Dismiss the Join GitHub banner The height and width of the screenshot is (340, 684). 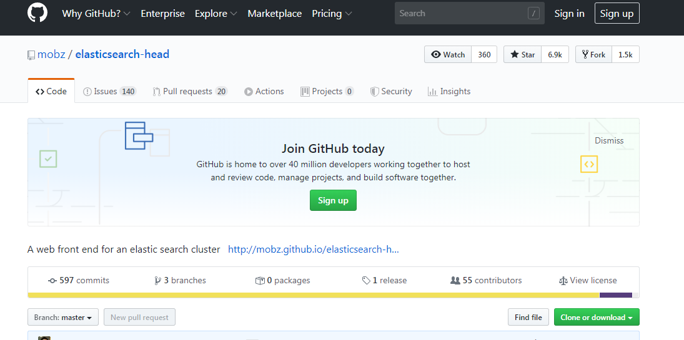click(x=609, y=140)
